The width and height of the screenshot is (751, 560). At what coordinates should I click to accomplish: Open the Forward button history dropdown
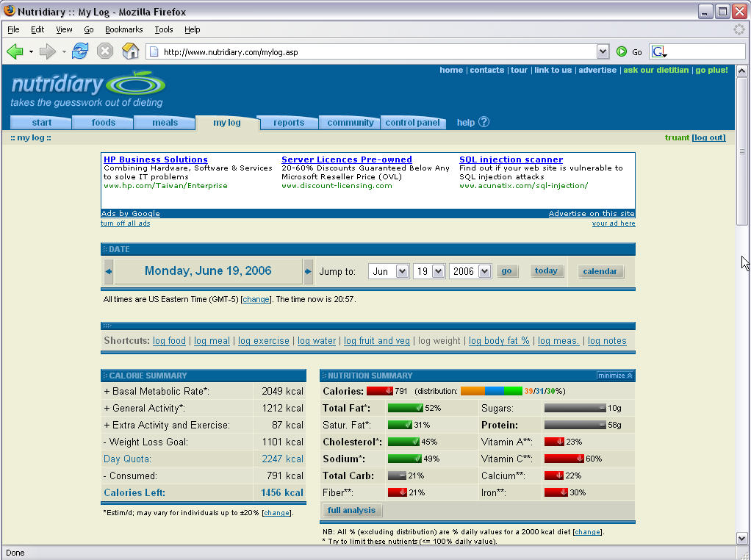[64, 51]
